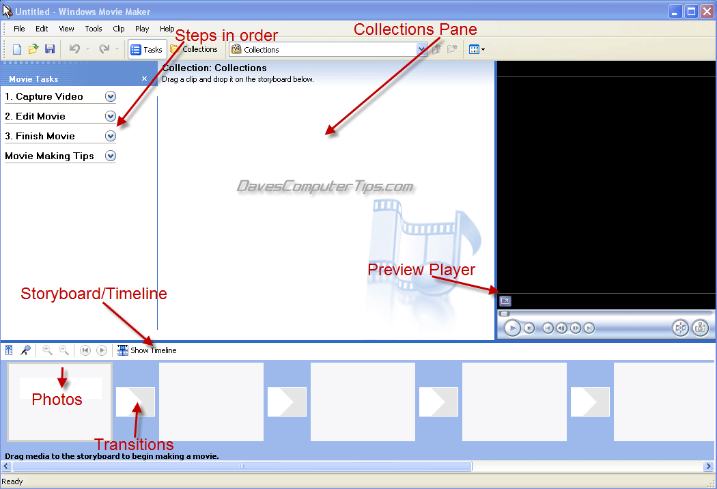
Task: Click the Narrate Timeline microphone icon
Action: coord(25,350)
